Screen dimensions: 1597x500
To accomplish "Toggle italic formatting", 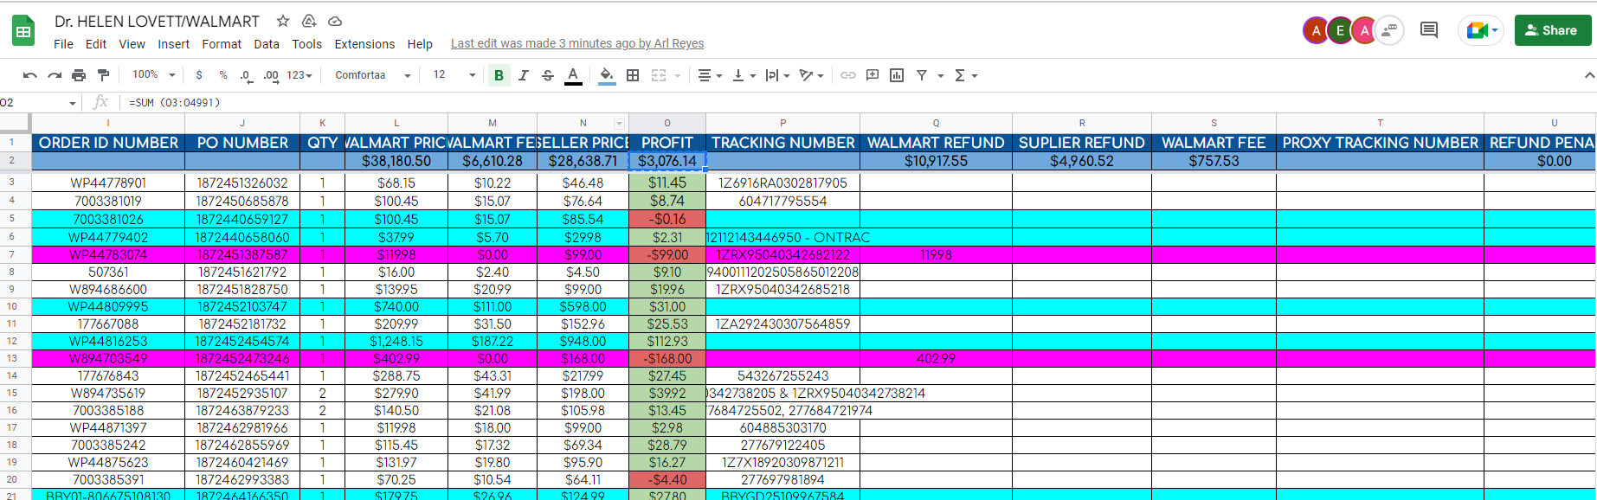I will tap(524, 75).
